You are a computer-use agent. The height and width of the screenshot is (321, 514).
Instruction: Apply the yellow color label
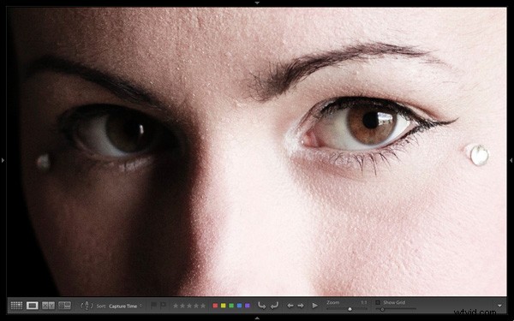tap(224, 306)
